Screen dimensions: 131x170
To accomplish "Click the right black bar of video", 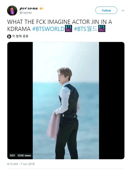I will 112,100.
